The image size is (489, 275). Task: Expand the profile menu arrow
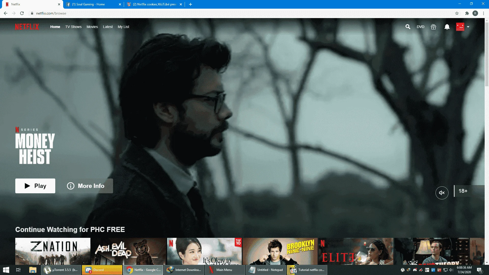[468, 27]
